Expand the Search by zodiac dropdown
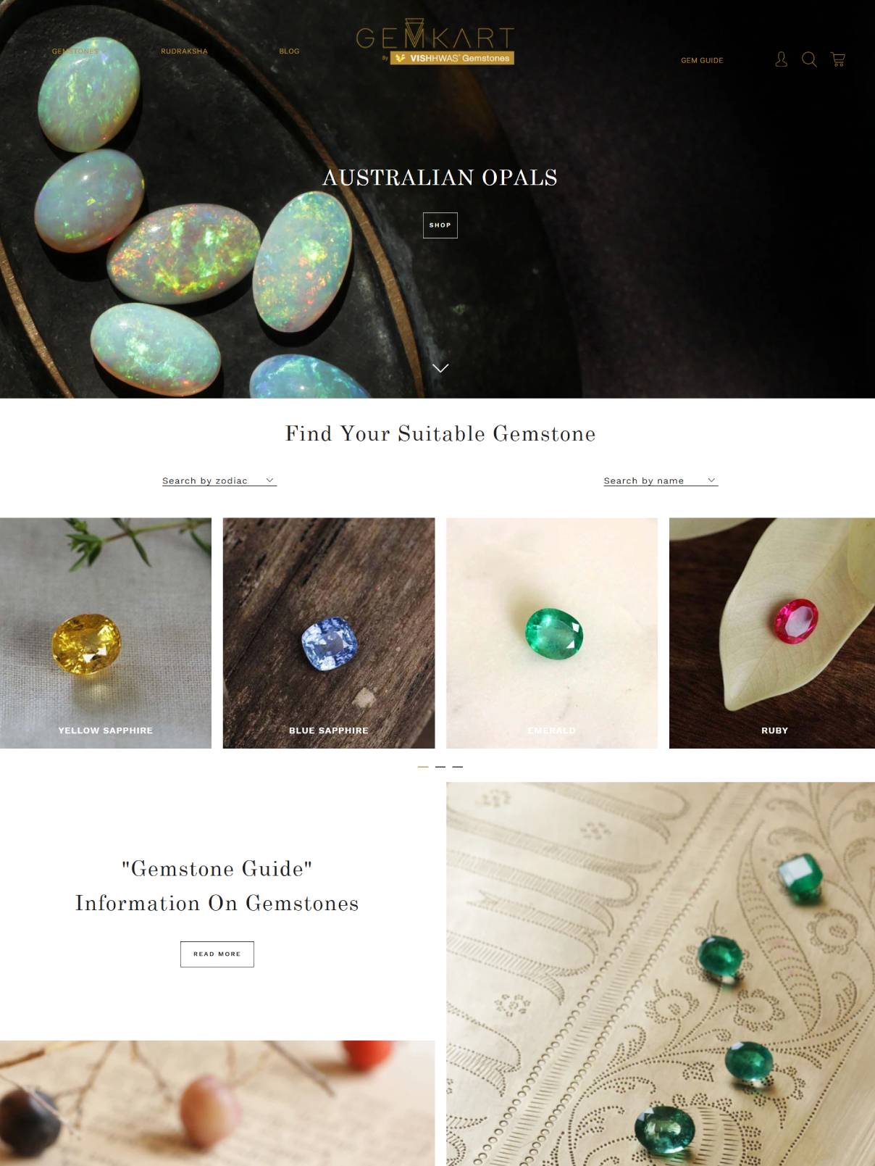Viewport: 875px width, 1166px height. (x=219, y=480)
